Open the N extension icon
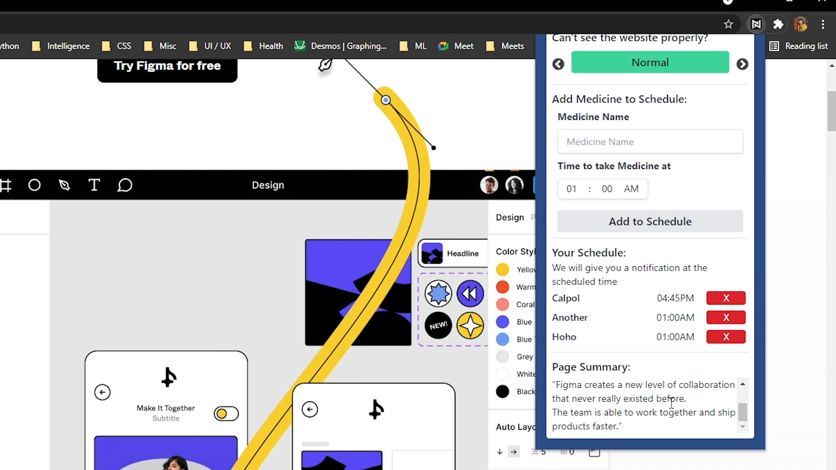Image resolution: width=836 pixels, height=470 pixels. click(756, 24)
